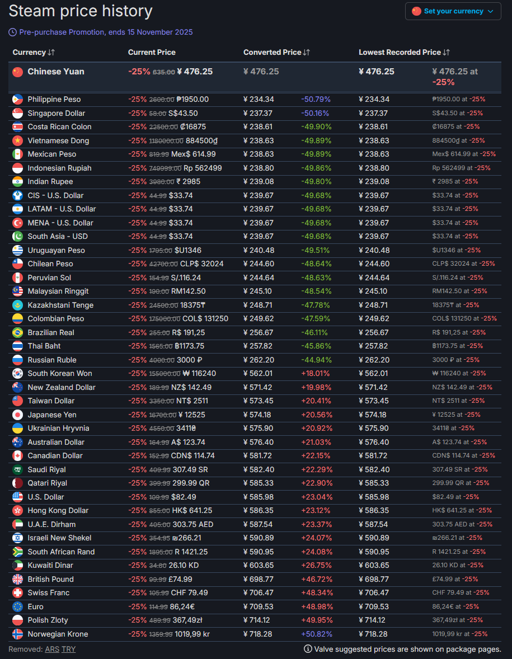
Task: Click the ¥ 709.53 converted Euro price
Action: pyautogui.click(x=259, y=606)
